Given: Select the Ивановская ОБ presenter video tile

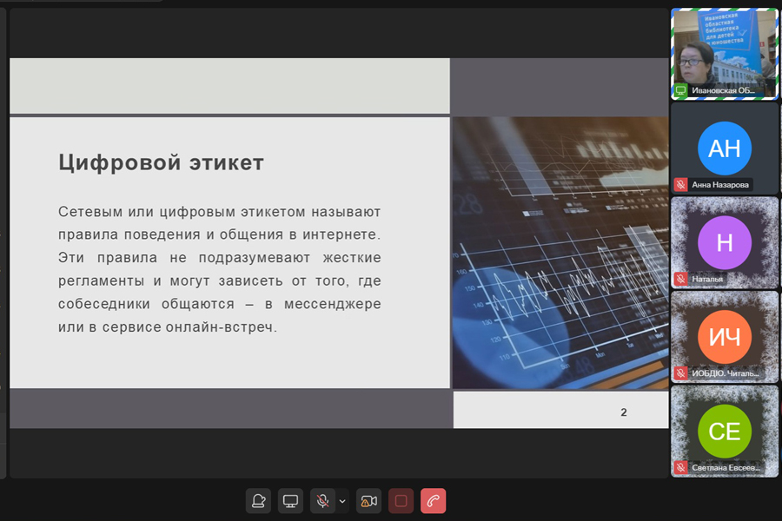Looking at the screenshot, I should coord(725,52).
